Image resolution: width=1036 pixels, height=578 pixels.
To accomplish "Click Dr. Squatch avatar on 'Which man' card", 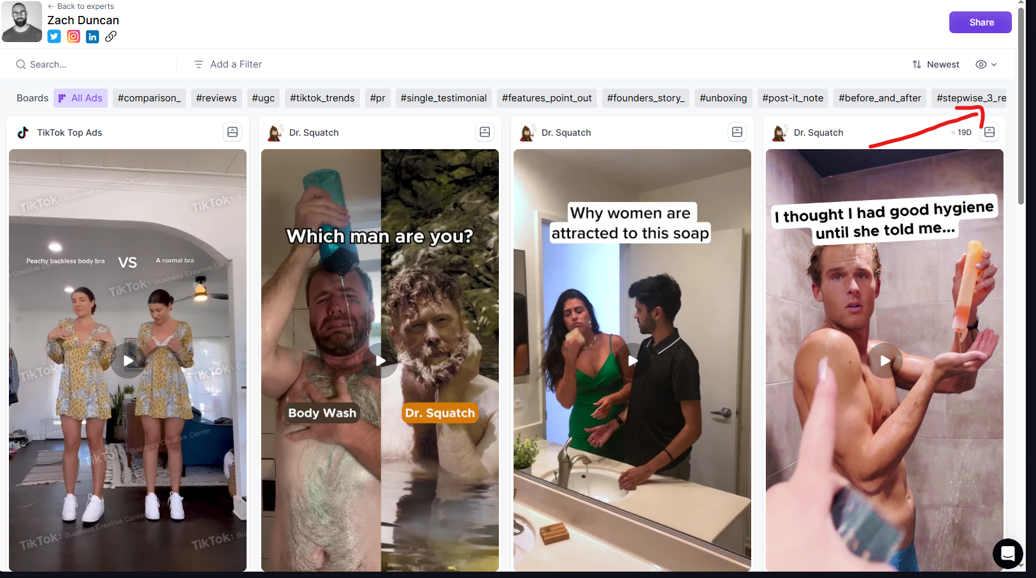I will 275,133.
